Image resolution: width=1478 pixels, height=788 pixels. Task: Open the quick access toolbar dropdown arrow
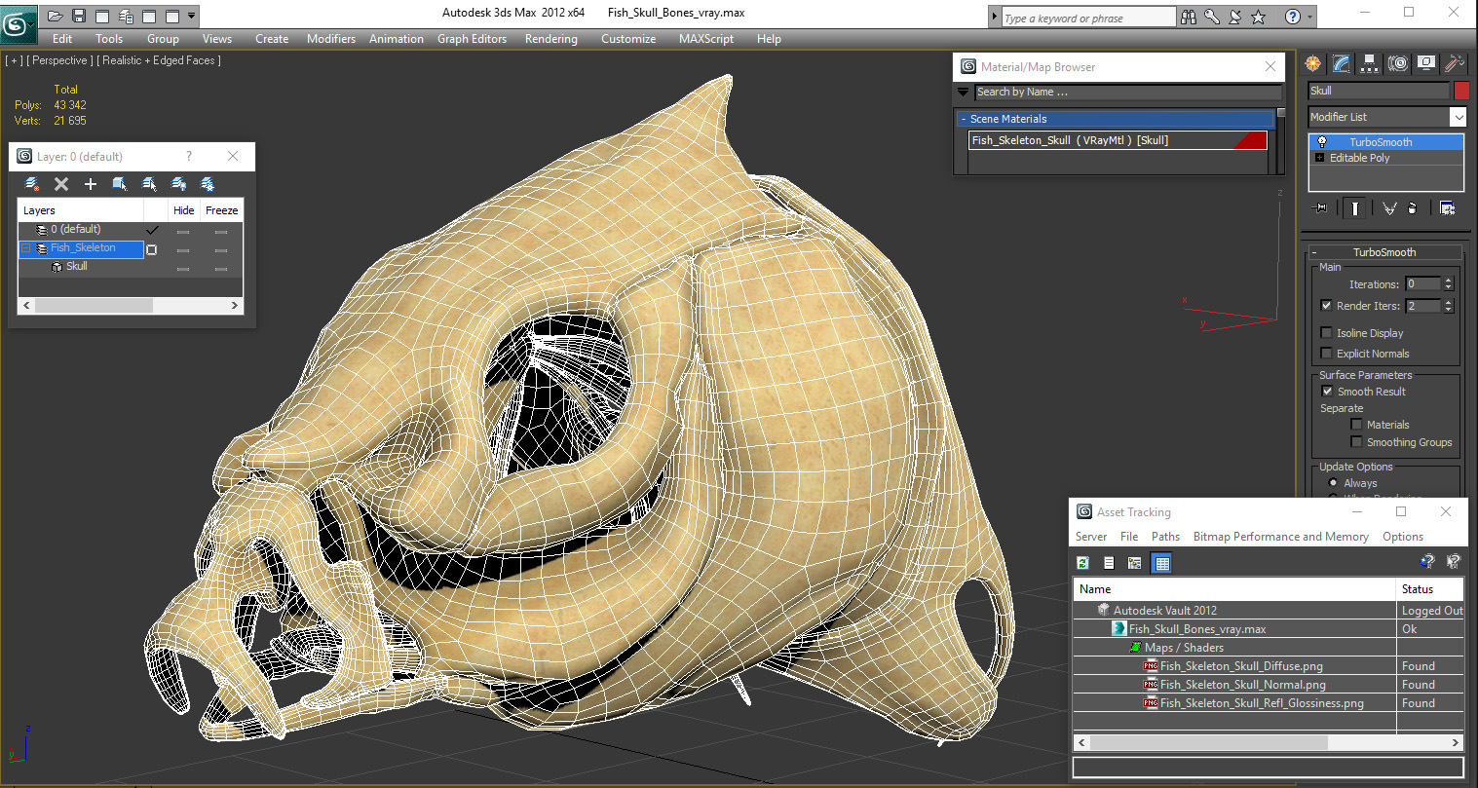click(x=192, y=16)
